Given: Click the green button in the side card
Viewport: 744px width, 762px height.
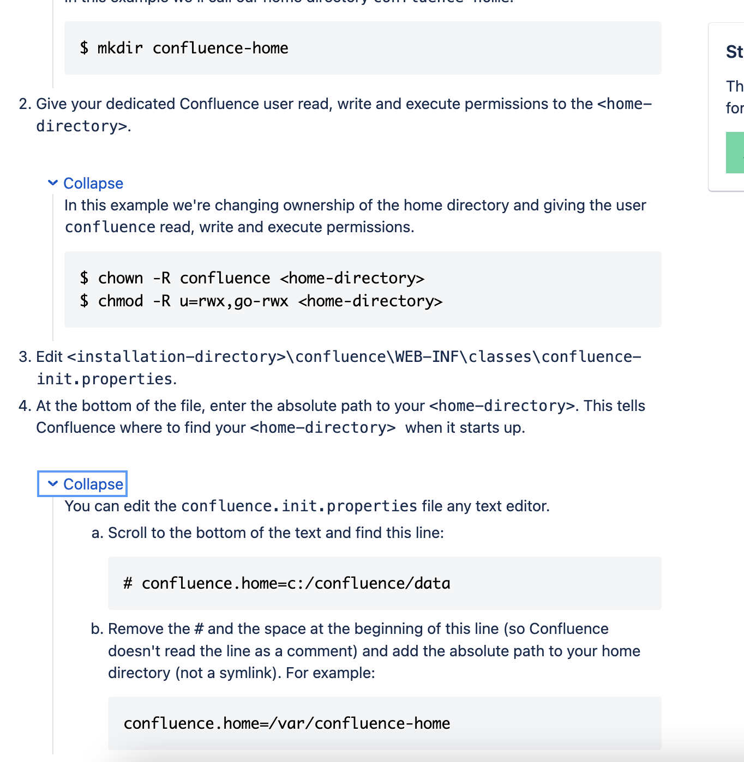Looking at the screenshot, I should [x=735, y=153].
